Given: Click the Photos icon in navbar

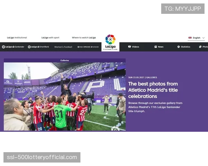Looking at the screenshot, I should (200, 47).
